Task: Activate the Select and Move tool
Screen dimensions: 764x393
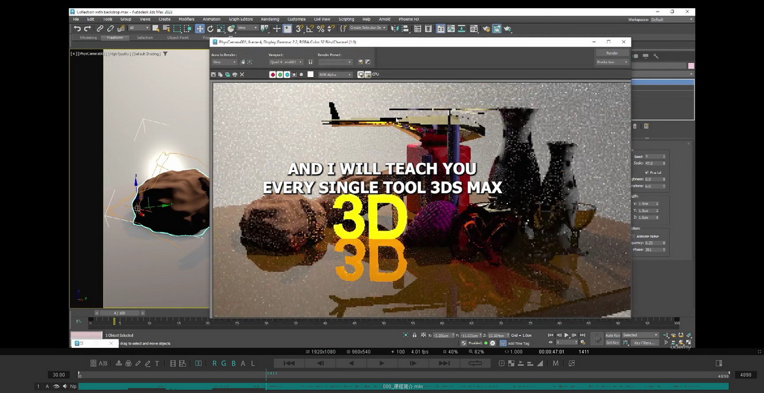Action: point(200,28)
